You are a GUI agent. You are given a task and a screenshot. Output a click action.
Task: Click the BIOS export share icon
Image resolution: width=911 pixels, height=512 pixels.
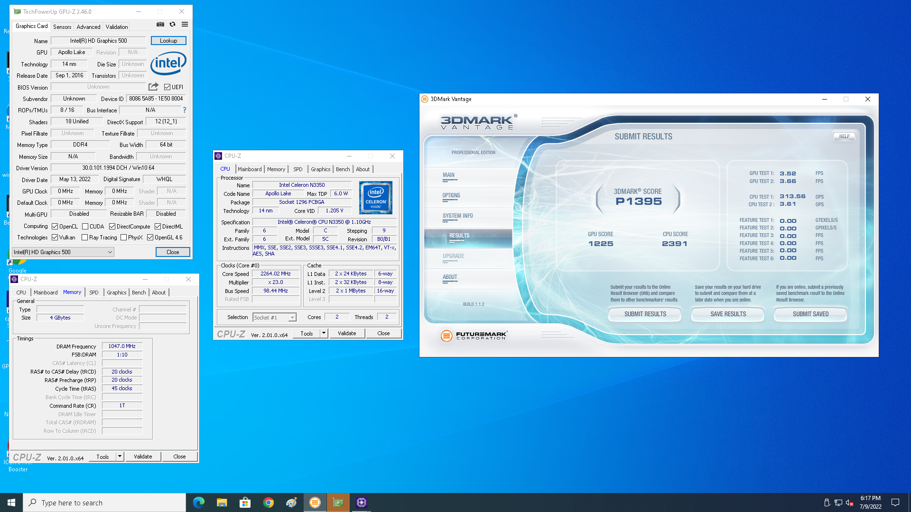pyautogui.click(x=153, y=87)
